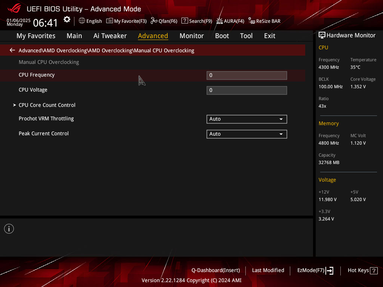The height and width of the screenshot is (287, 383).
Task: Open settings via the gear icon
Action: 67,19
